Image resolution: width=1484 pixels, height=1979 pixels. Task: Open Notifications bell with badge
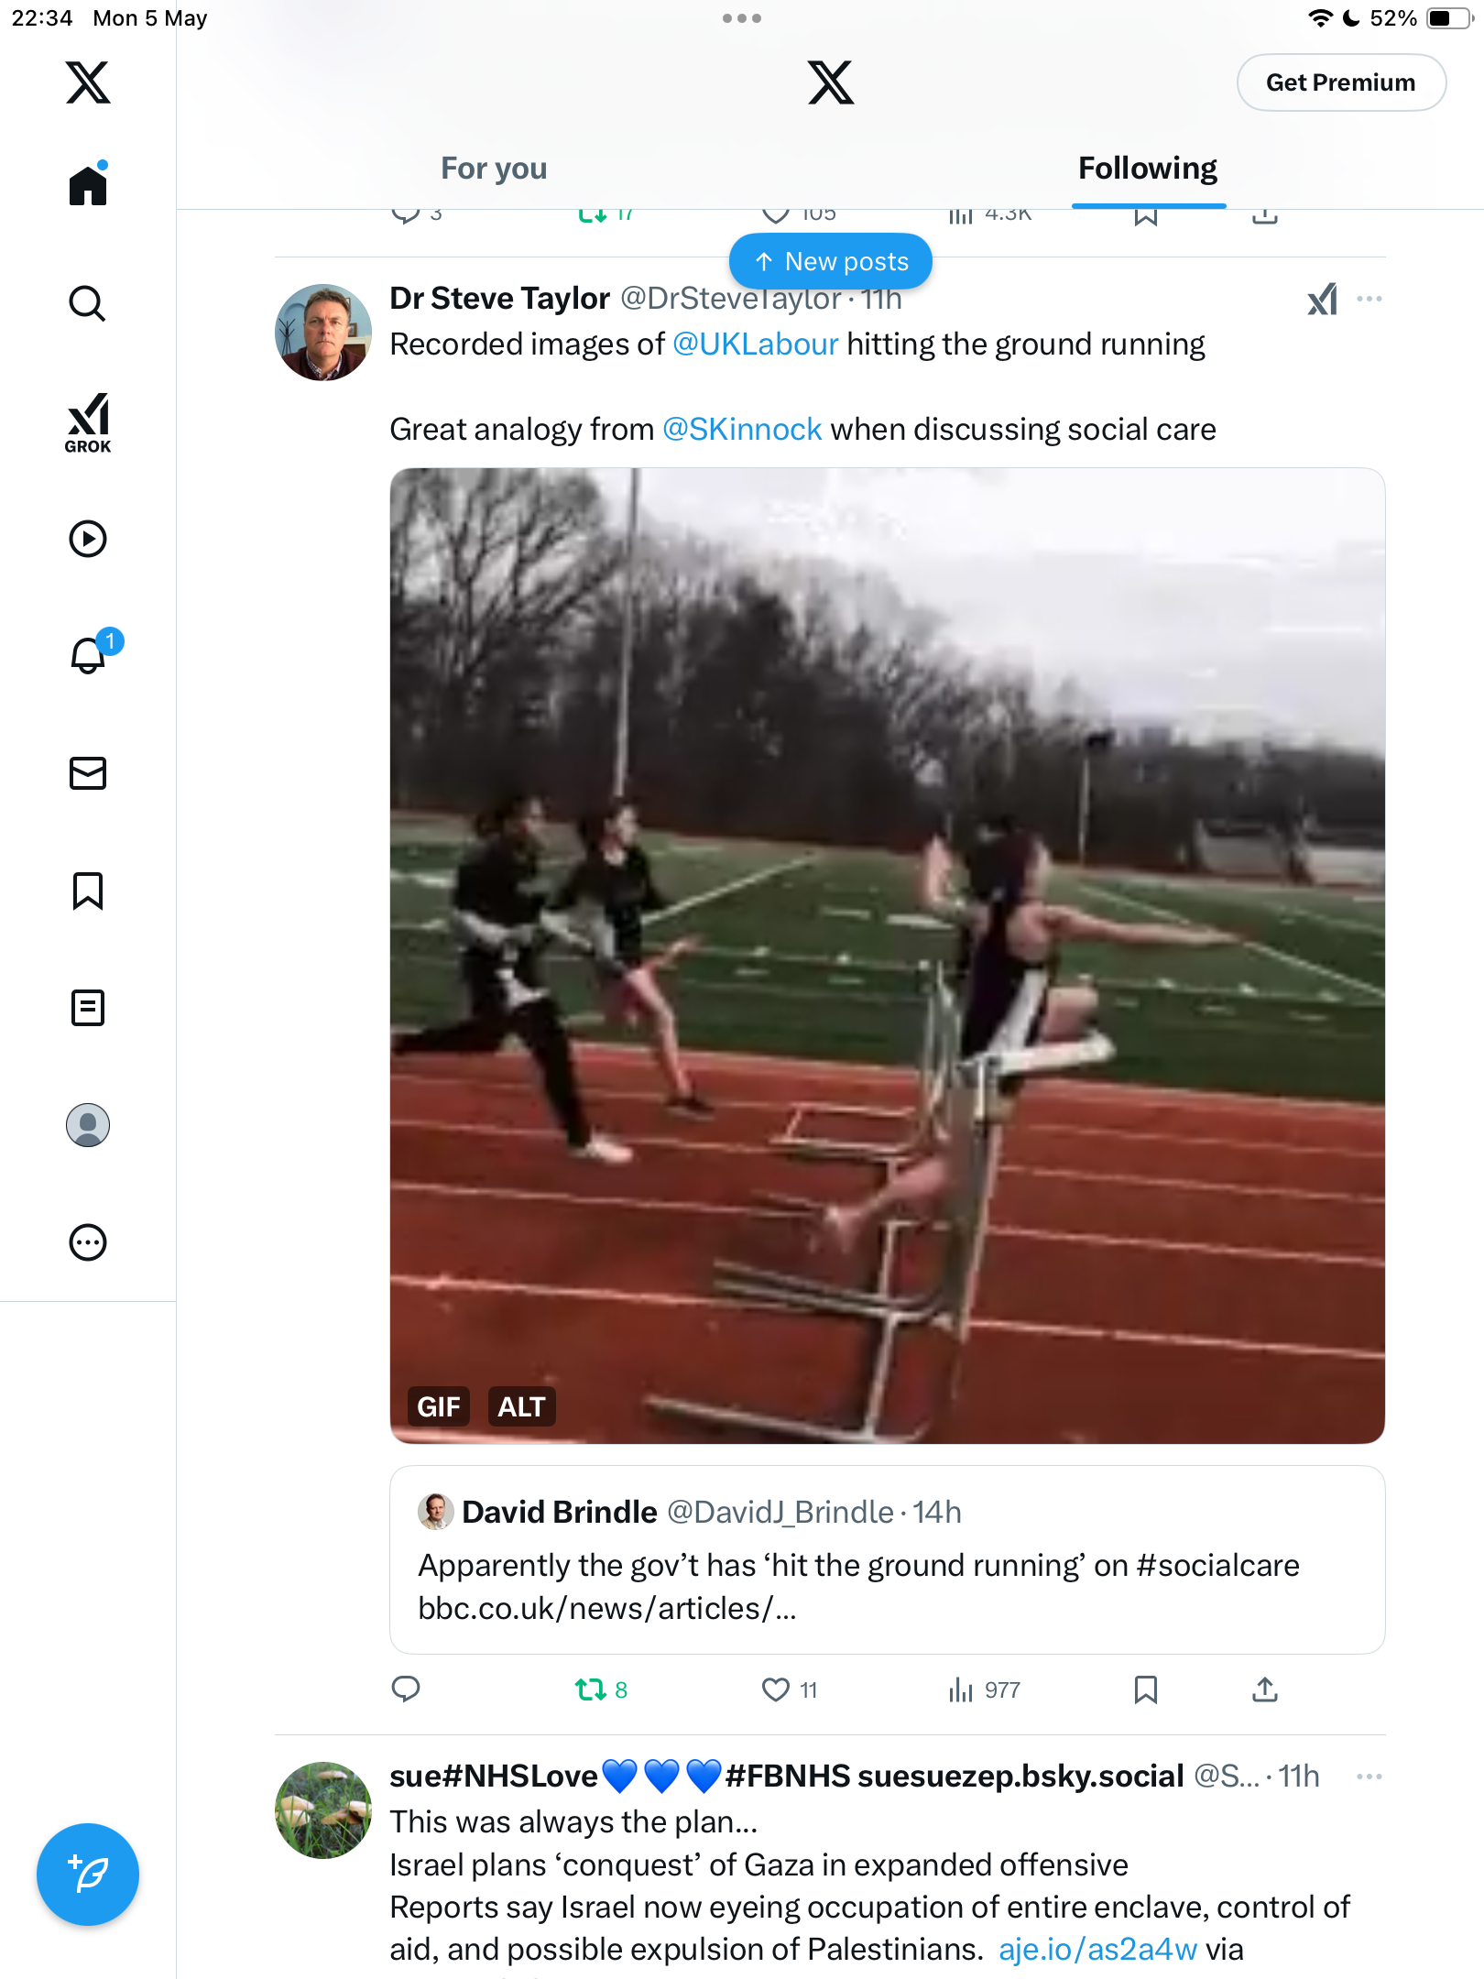(92, 653)
